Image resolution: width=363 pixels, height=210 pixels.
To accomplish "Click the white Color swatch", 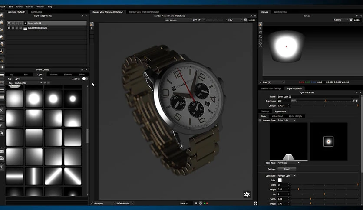I will click(x=280, y=180).
